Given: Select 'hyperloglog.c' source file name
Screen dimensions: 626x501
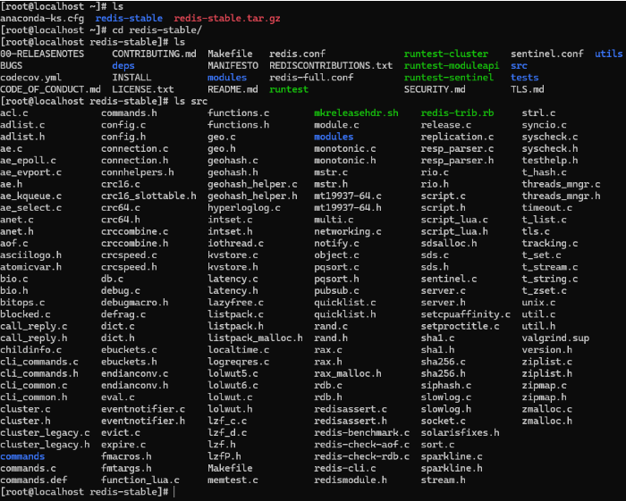Looking at the screenshot, I should pos(244,208).
